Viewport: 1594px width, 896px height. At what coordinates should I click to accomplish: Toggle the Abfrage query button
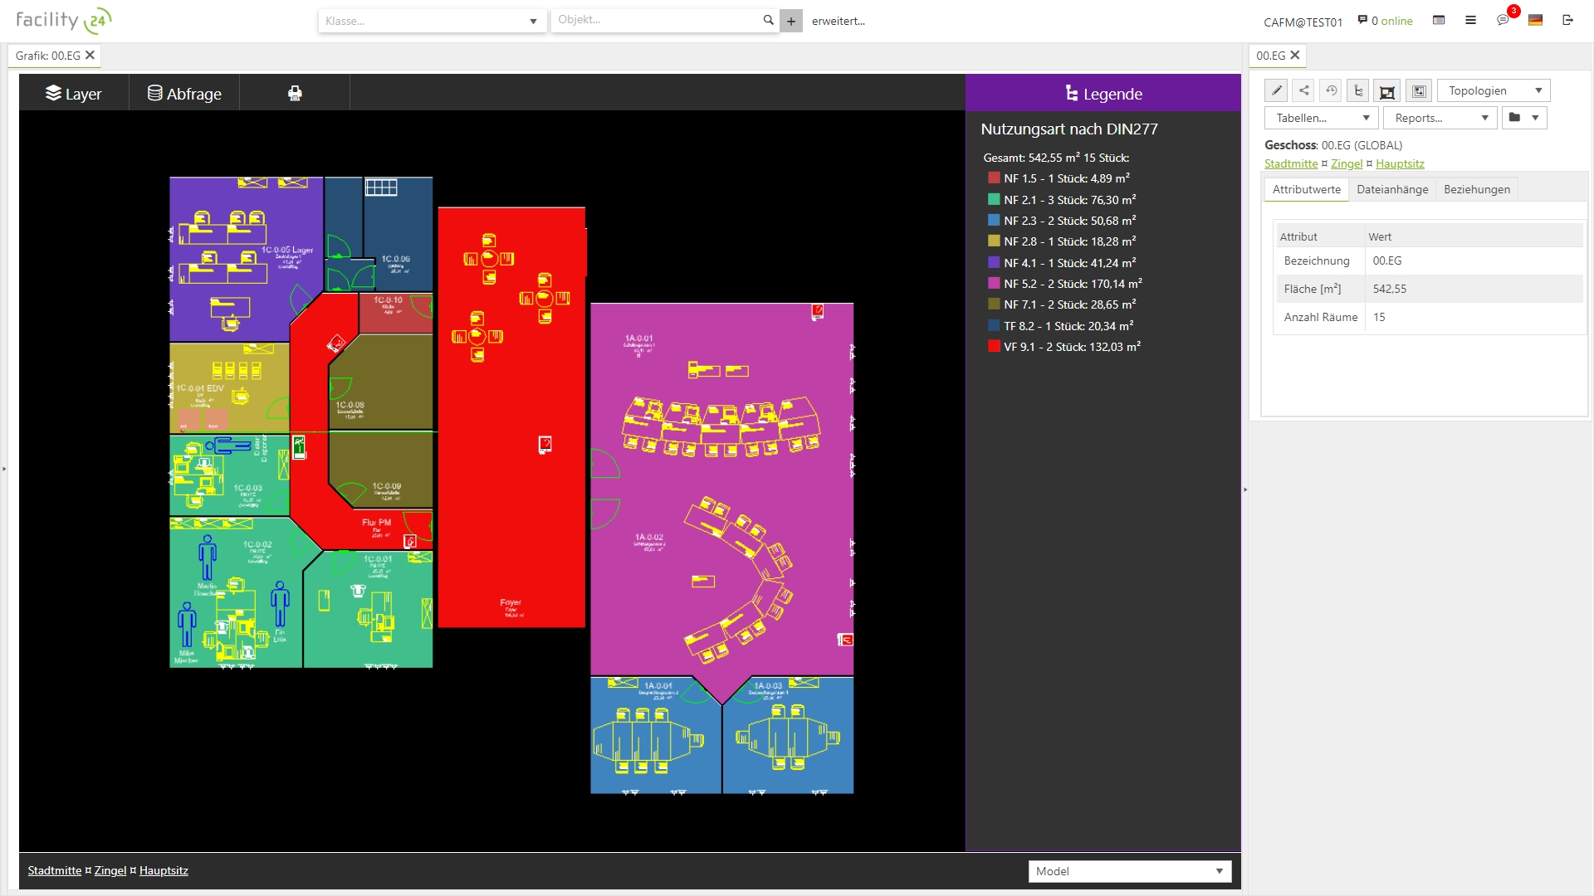point(184,93)
